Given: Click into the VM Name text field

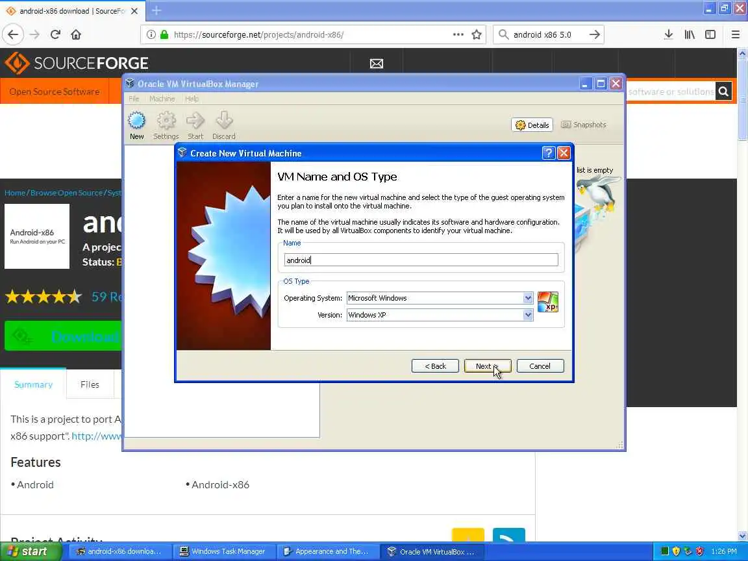Looking at the screenshot, I should tap(421, 260).
